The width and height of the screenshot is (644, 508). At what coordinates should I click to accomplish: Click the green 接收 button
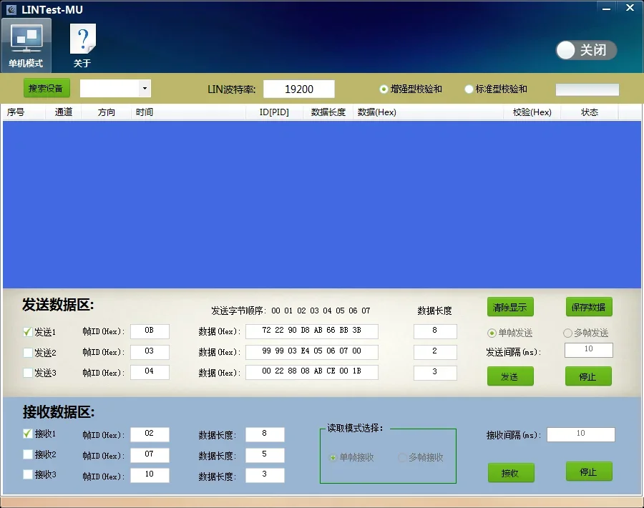coord(511,473)
